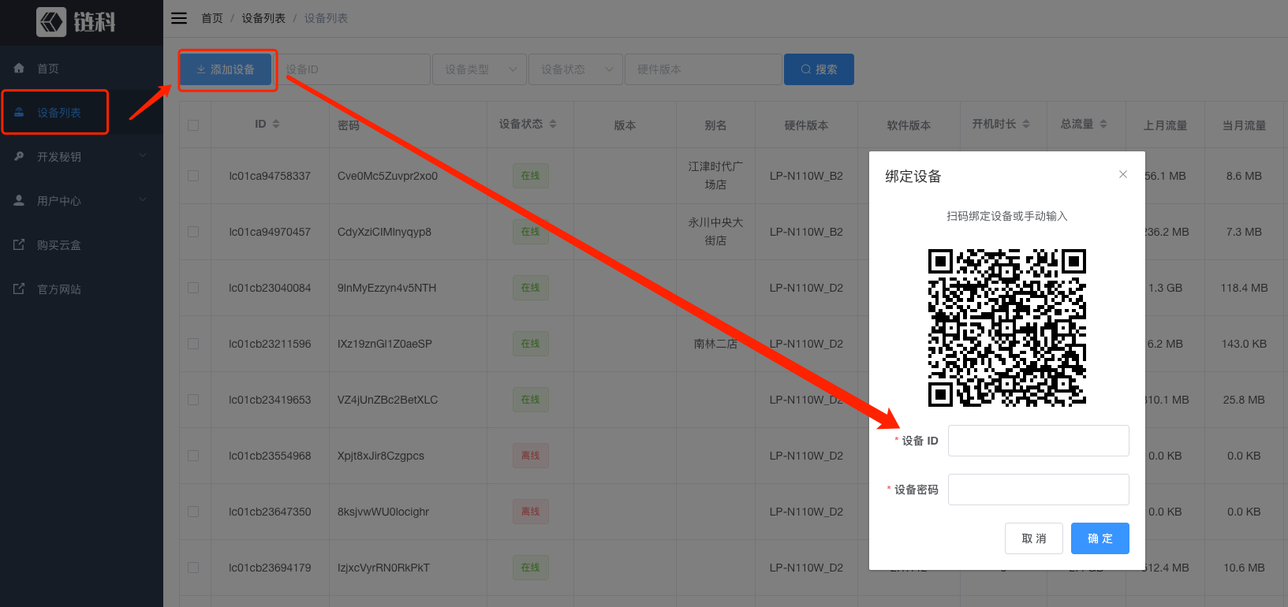
Task: Toggle the select-all checkbox in table header
Action: (x=193, y=125)
